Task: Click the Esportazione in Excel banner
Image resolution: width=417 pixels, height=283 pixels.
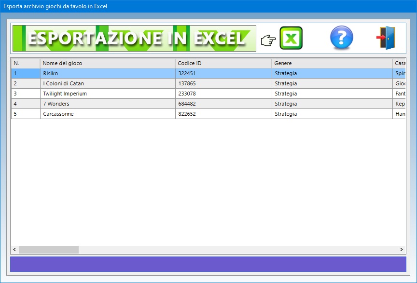Action: (x=134, y=39)
